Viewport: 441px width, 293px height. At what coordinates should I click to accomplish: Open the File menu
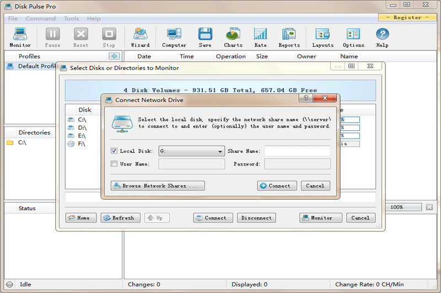[x=13, y=19]
